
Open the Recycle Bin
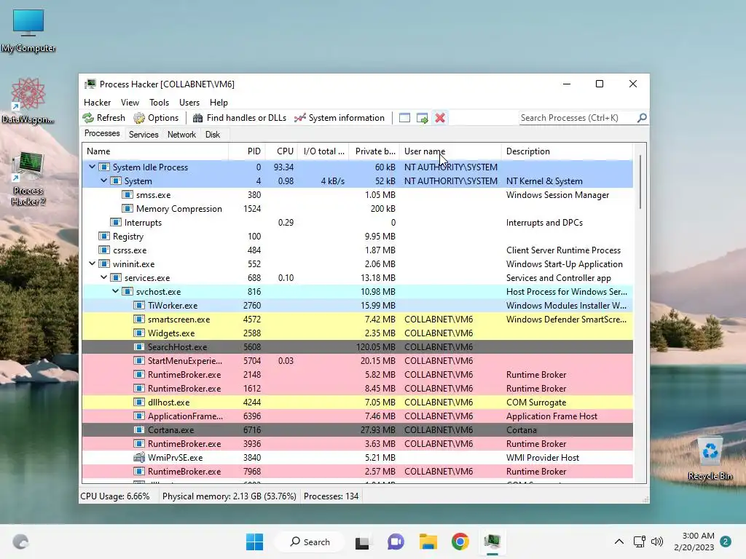pos(710,459)
